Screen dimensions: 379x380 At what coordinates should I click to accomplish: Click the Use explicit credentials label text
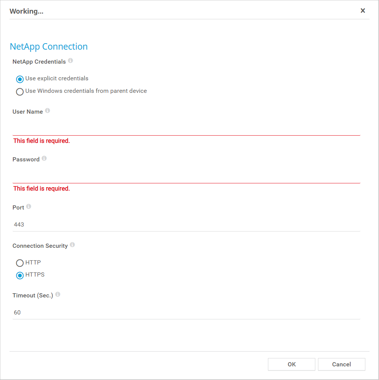point(57,78)
